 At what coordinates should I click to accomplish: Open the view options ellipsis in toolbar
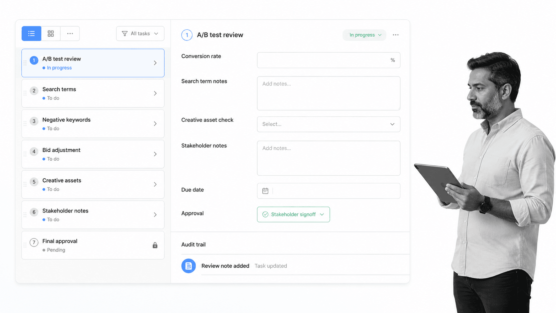(70, 34)
